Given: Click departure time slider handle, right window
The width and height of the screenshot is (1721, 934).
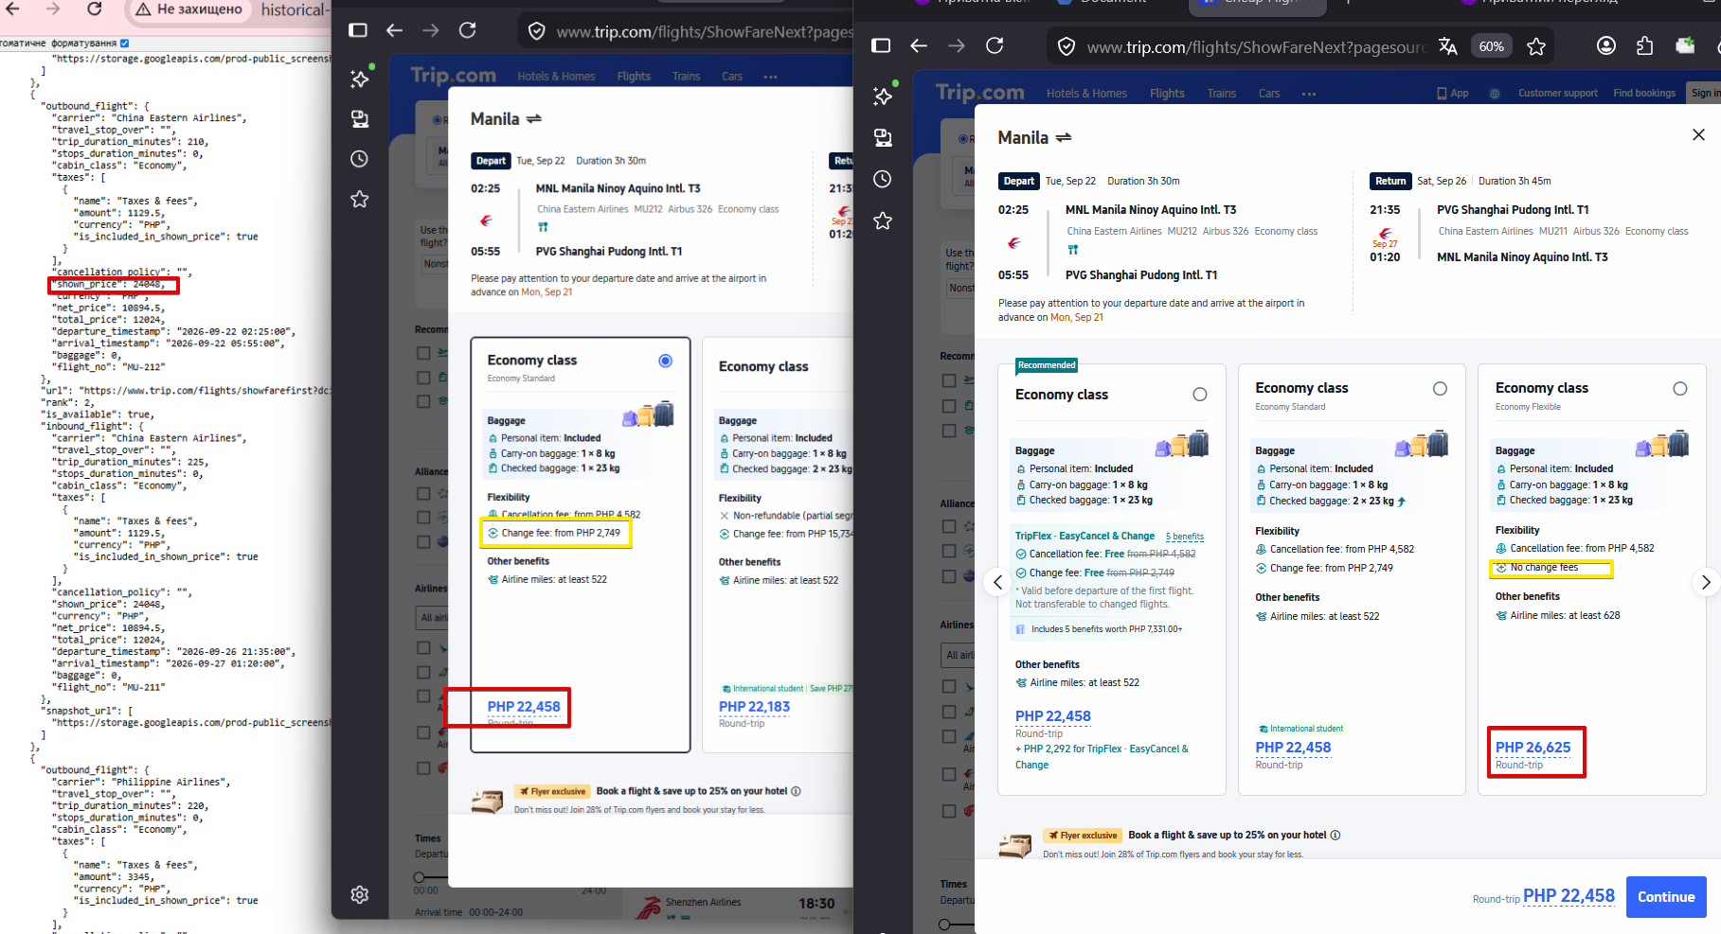Looking at the screenshot, I should [x=944, y=925].
